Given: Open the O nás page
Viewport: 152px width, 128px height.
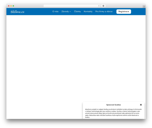Looking at the screenshot, I should [x=55, y=11].
